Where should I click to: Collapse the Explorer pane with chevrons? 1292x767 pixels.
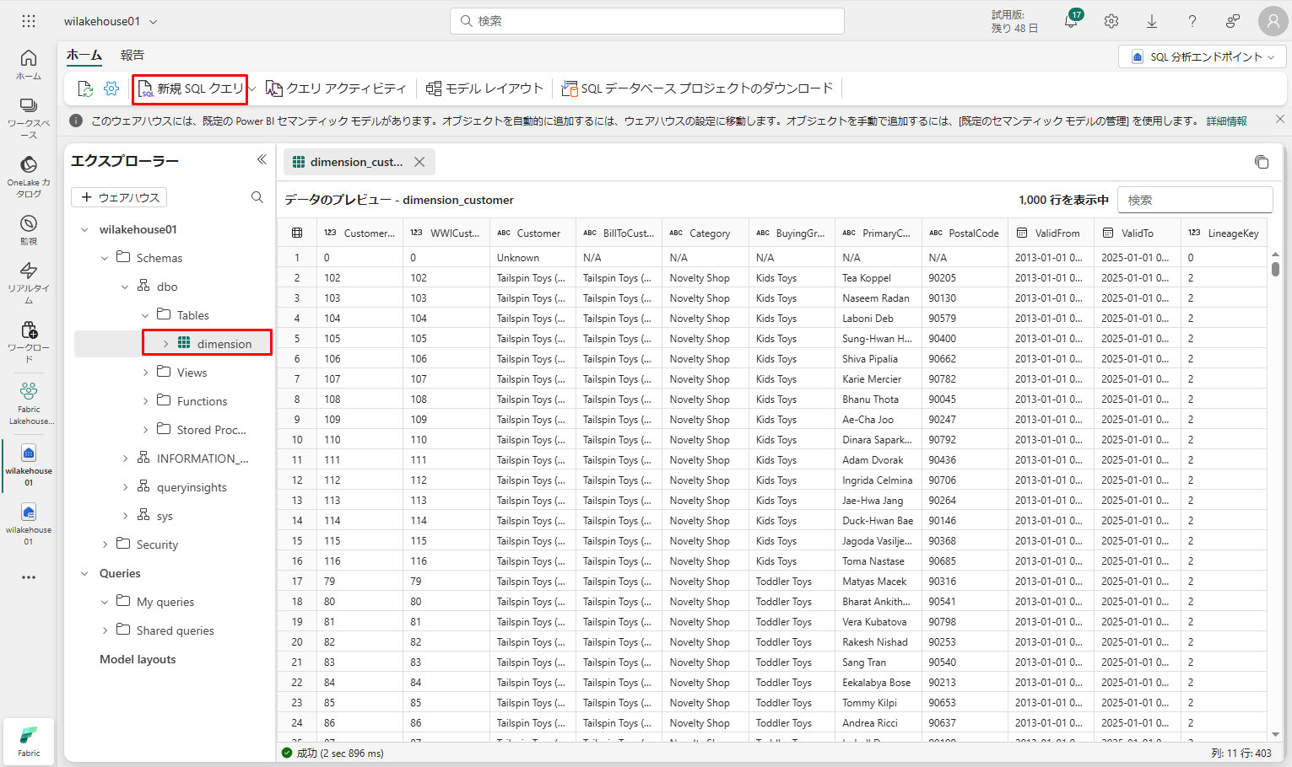(x=262, y=160)
